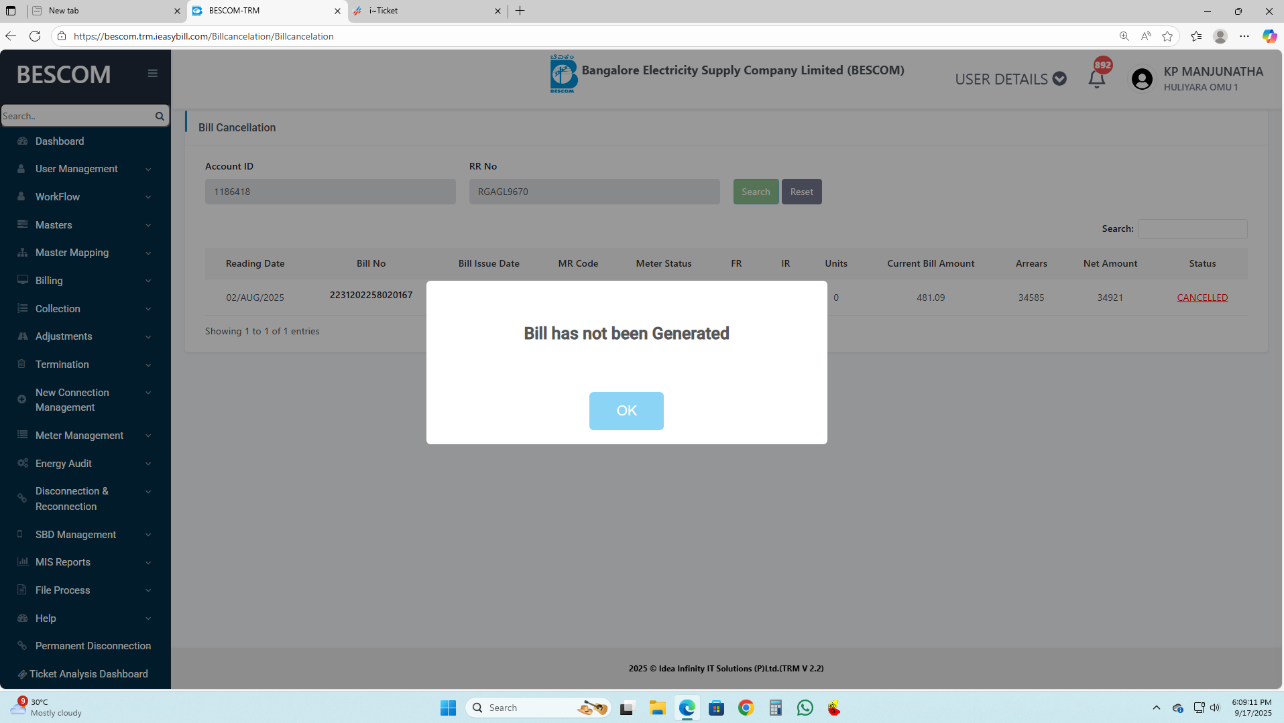Sort by Net Amount column header

(1110, 263)
